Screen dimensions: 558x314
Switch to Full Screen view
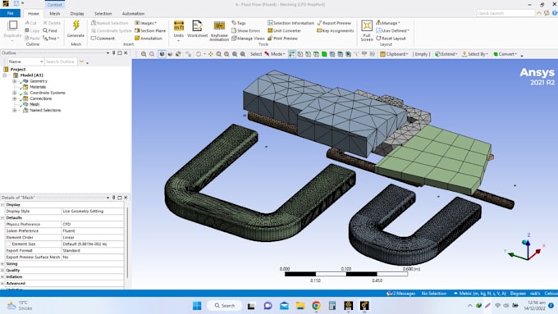click(x=367, y=30)
